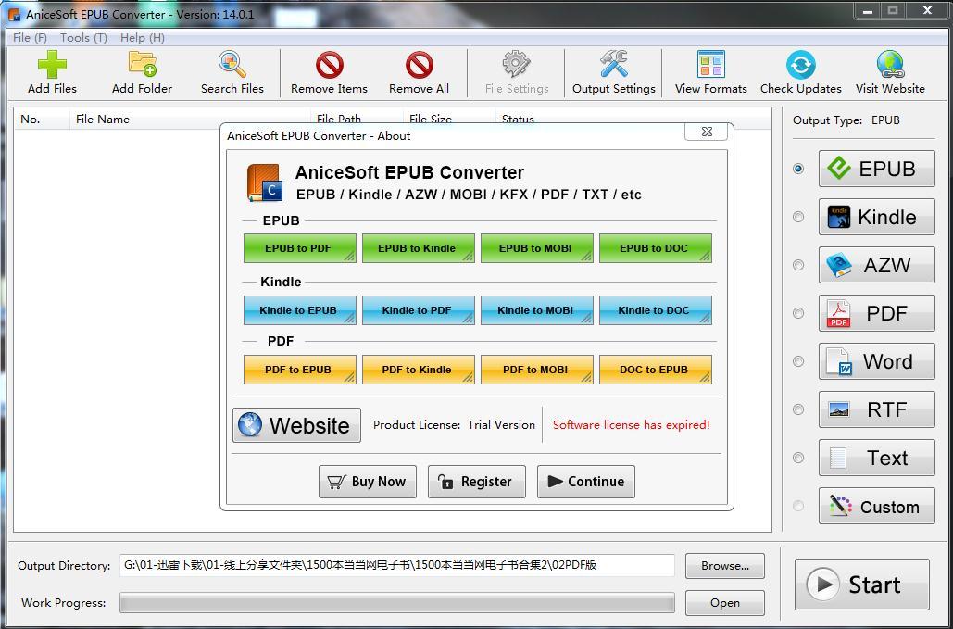Choose the Kindle output format button
This screenshot has height=629, width=953.
[876, 217]
